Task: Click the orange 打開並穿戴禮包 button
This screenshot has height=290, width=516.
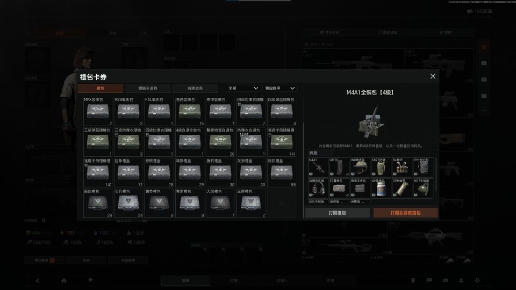Action: click(405, 213)
